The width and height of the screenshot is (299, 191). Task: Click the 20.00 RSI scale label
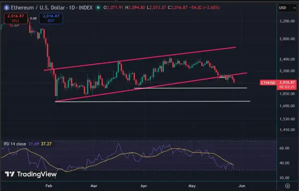click(284, 178)
